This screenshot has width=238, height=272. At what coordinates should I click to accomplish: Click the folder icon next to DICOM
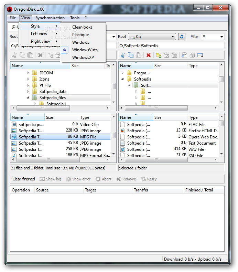pos(35,73)
